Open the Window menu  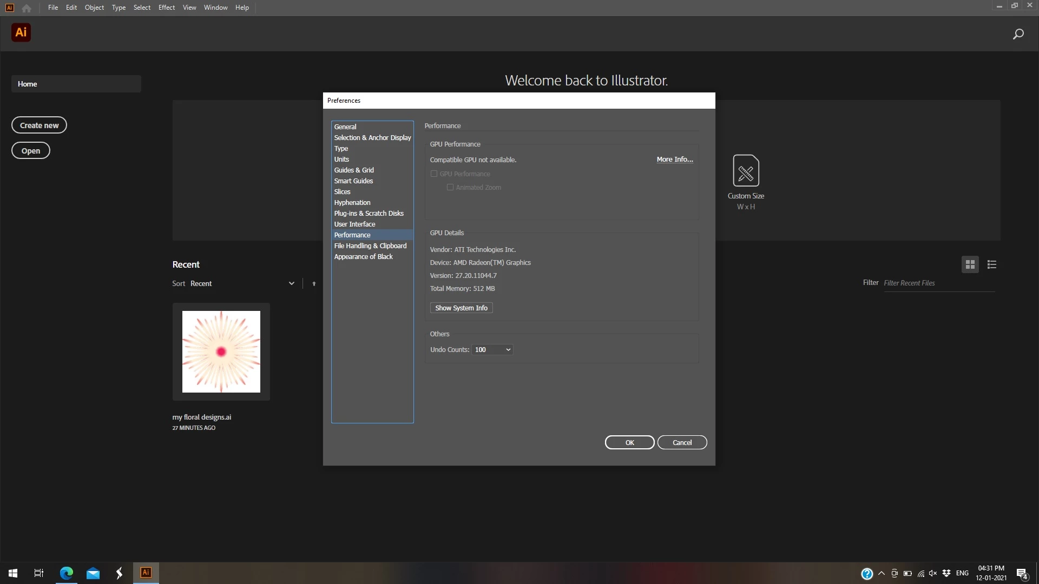[x=215, y=8]
